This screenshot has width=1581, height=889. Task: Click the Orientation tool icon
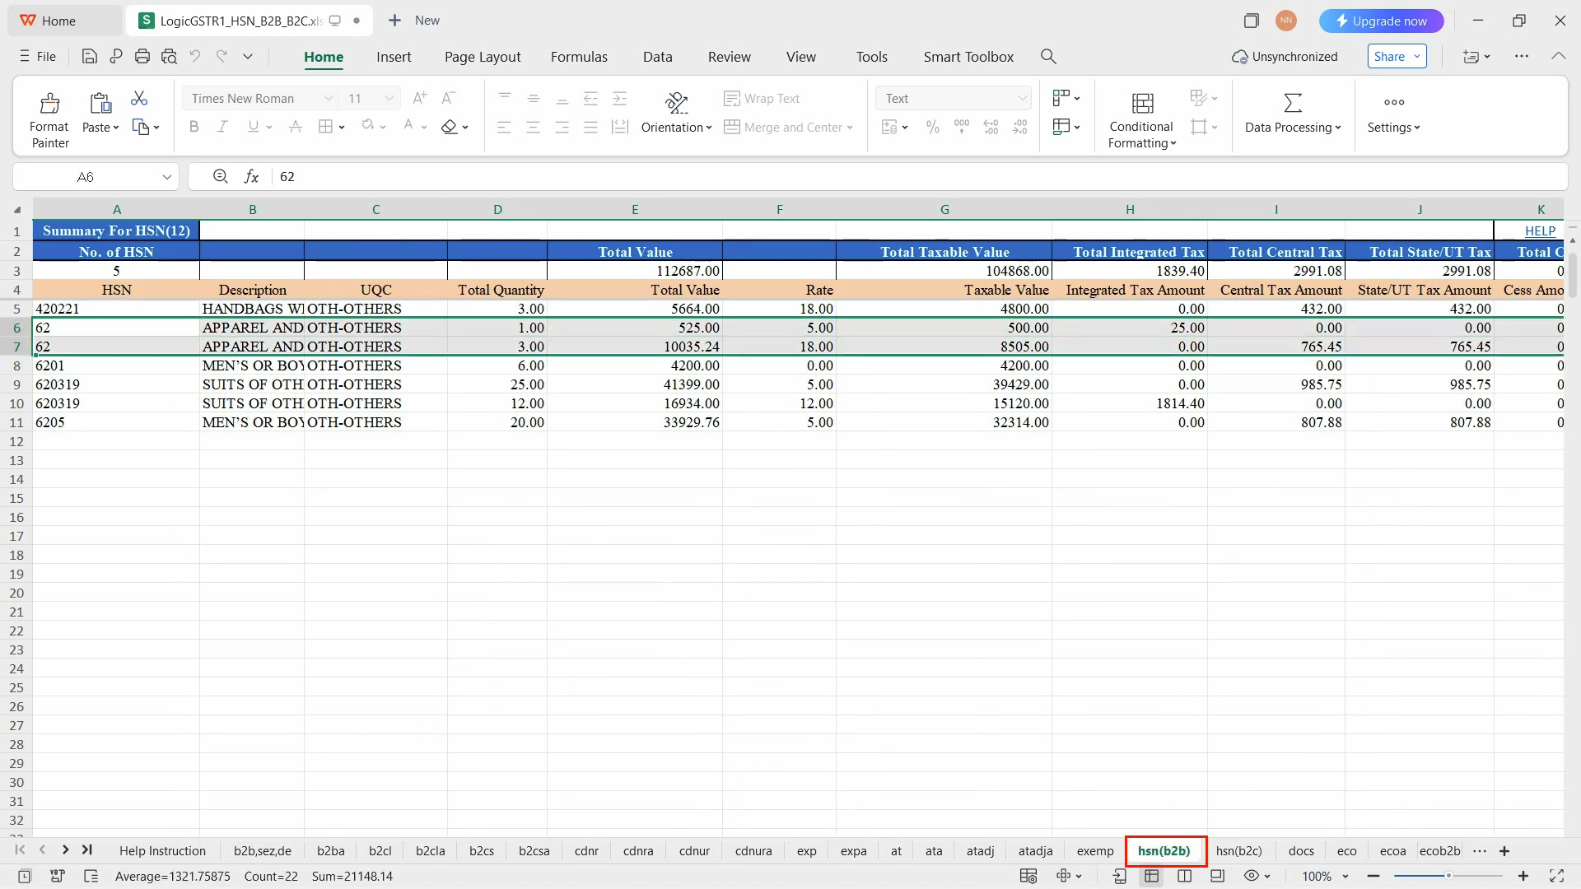click(676, 102)
